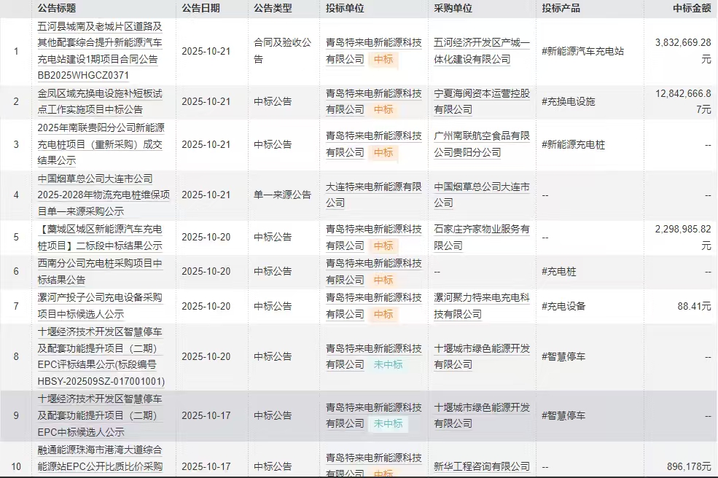Open row 8 announcement with code HBSY-202509SZ-017001001

(101, 356)
